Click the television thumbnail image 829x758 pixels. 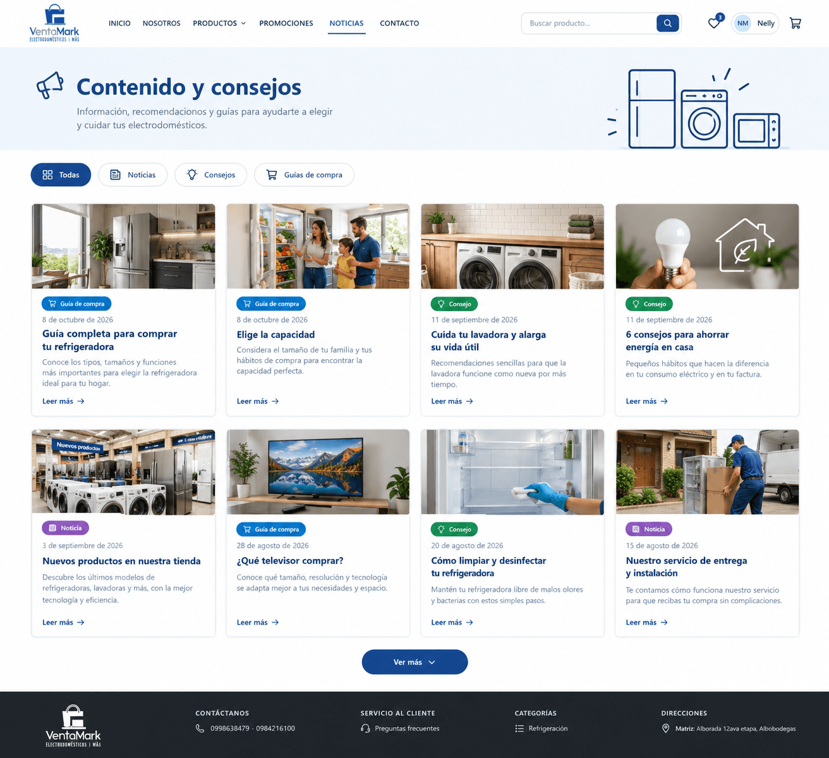pyautogui.click(x=318, y=472)
